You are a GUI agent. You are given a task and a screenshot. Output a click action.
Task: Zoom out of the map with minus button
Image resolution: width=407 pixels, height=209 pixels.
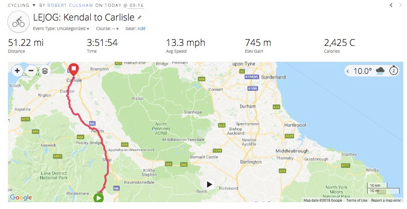pyautogui.click(x=31, y=71)
